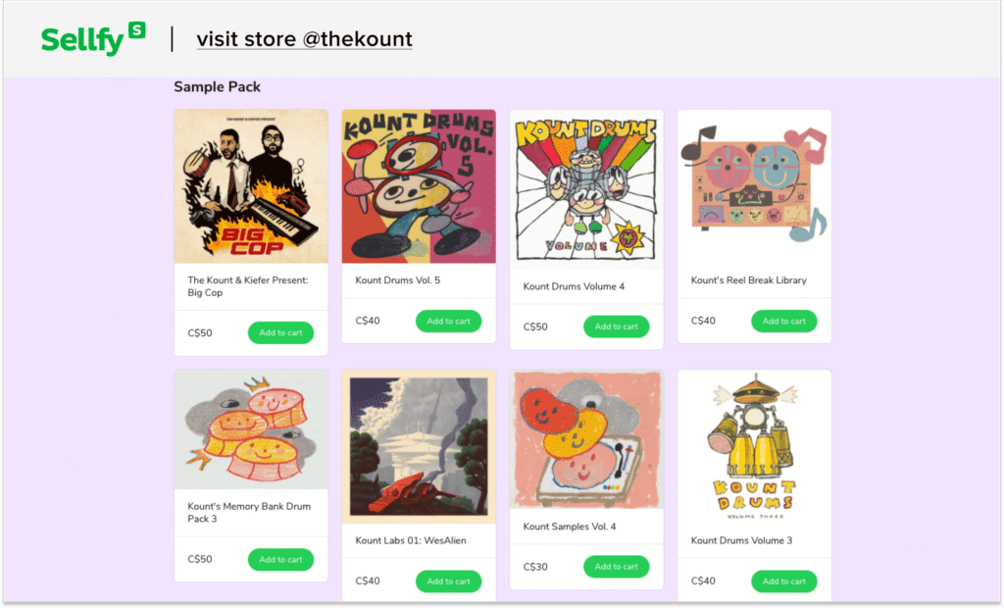Add Kount Drums Volume 4 to cart
This screenshot has width=1004, height=608.
(x=616, y=327)
